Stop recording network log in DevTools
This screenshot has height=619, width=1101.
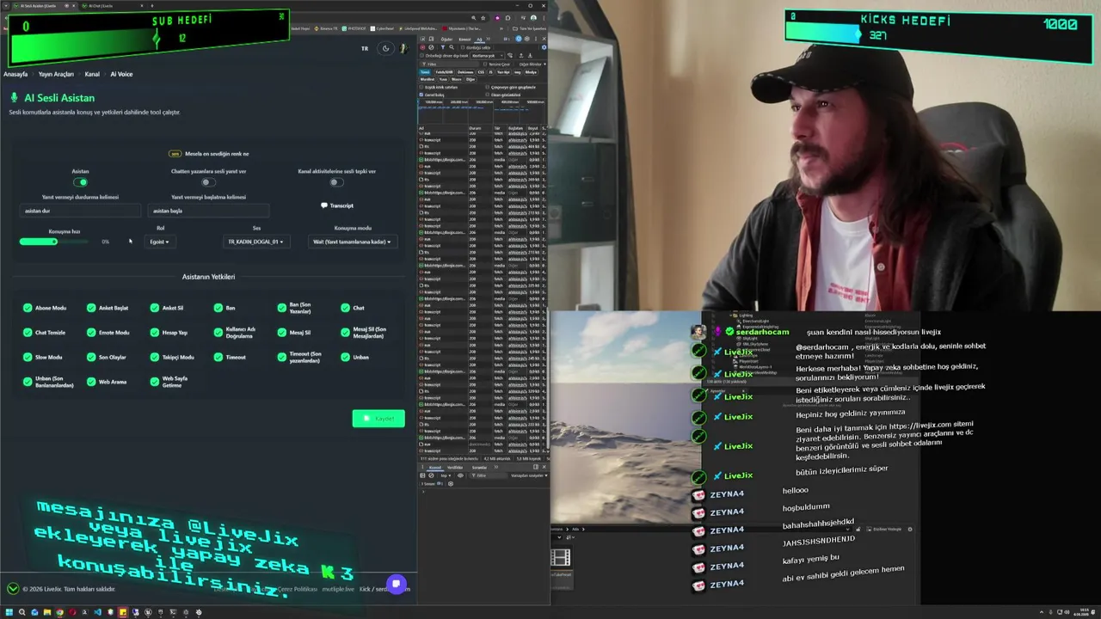tap(422, 47)
